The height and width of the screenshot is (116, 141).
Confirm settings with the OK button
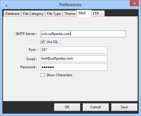[67, 107]
